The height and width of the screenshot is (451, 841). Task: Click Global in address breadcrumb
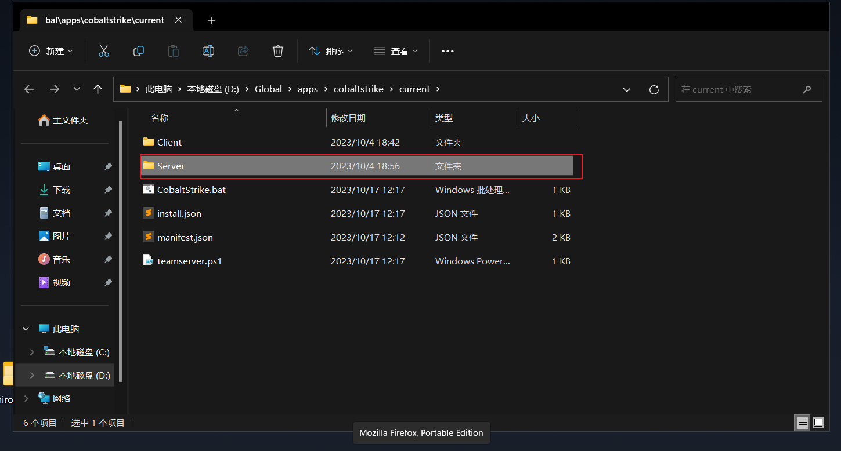pyautogui.click(x=268, y=89)
